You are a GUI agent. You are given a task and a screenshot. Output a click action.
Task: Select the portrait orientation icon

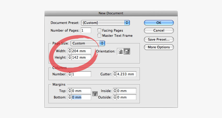[121, 51]
